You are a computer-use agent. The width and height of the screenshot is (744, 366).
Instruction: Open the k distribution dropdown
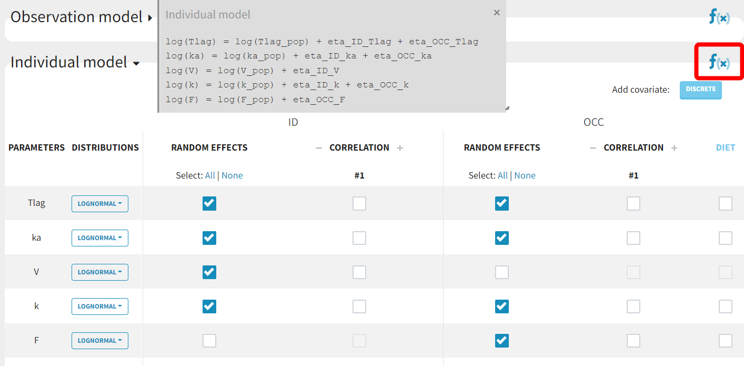pos(100,306)
